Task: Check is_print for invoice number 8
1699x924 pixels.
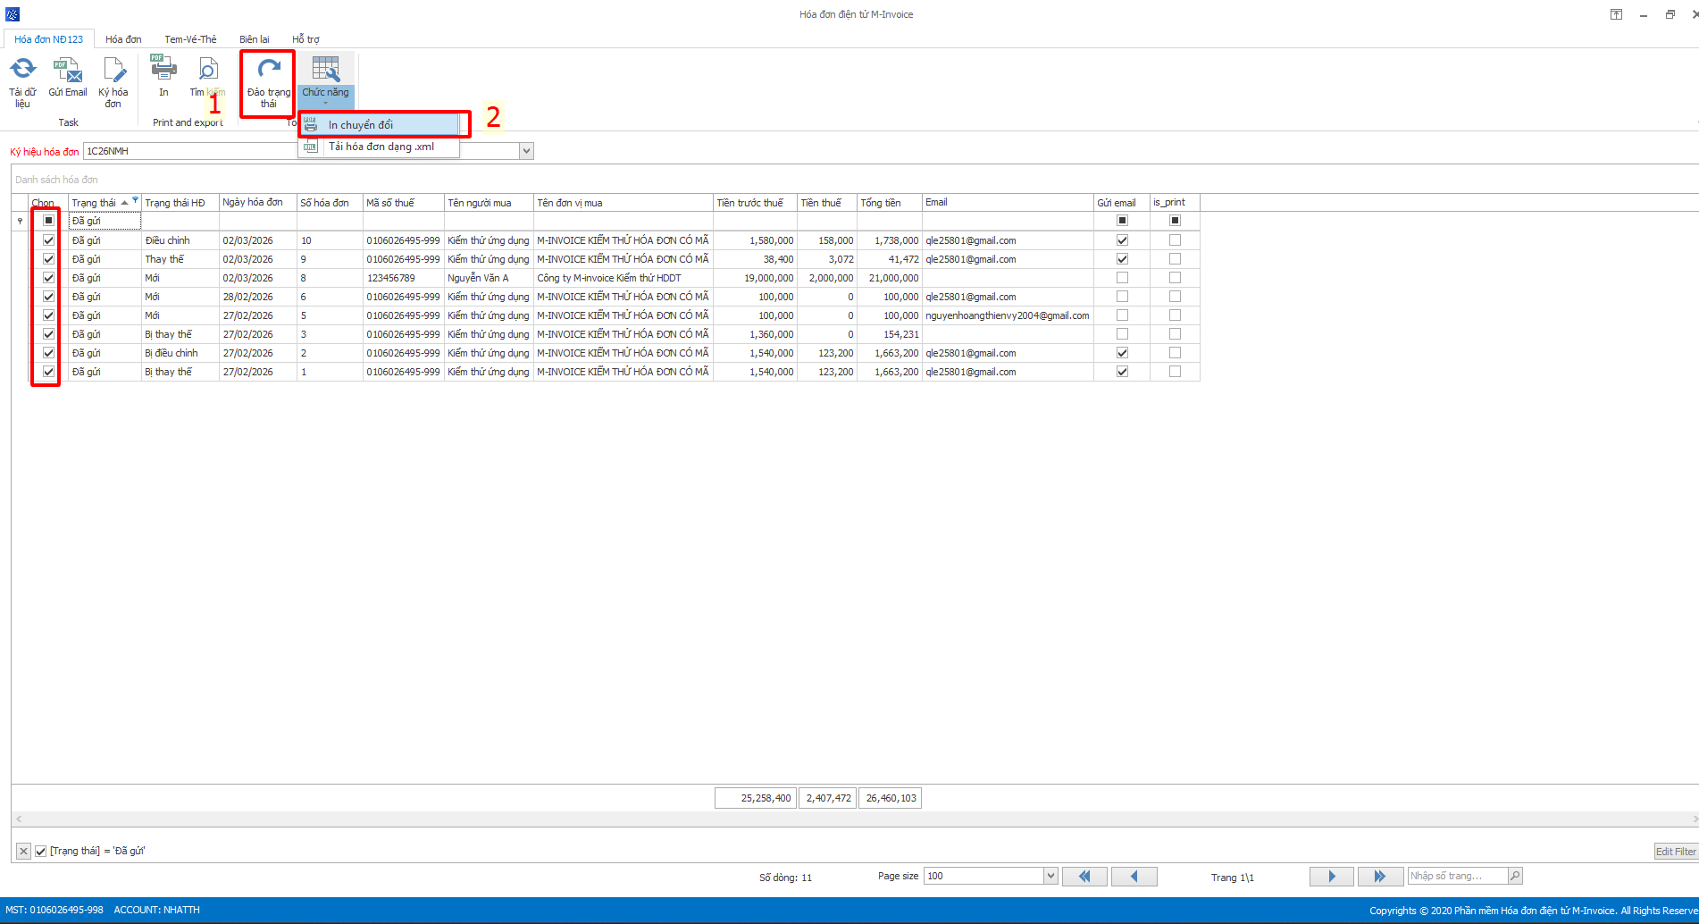Action: pos(1175,278)
